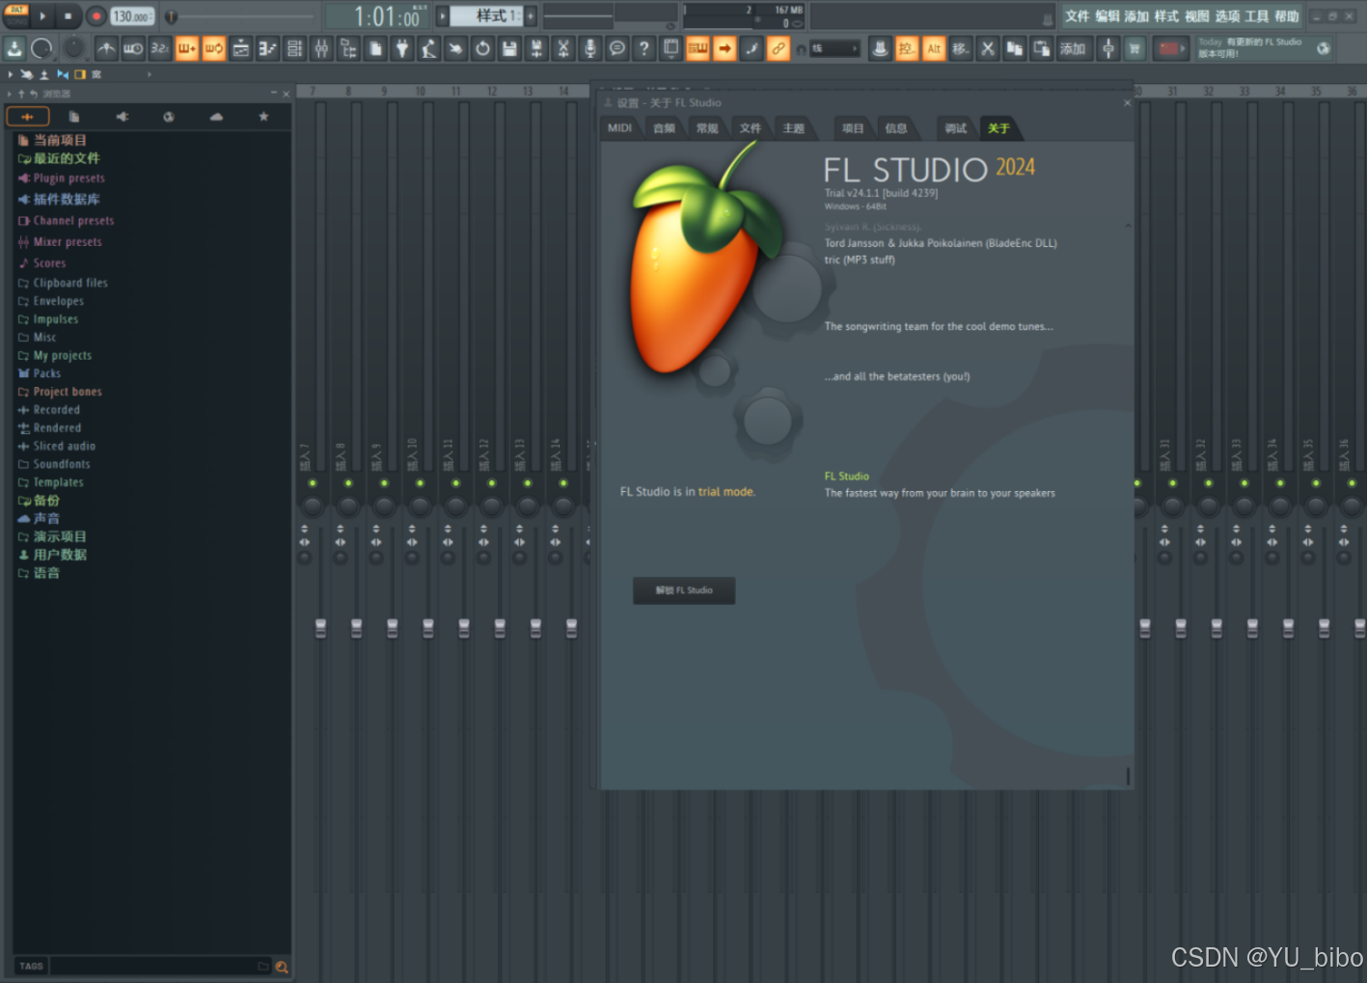Click the 解锁 FL Studio button
This screenshot has width=1368, height=983.
[684, 590]
